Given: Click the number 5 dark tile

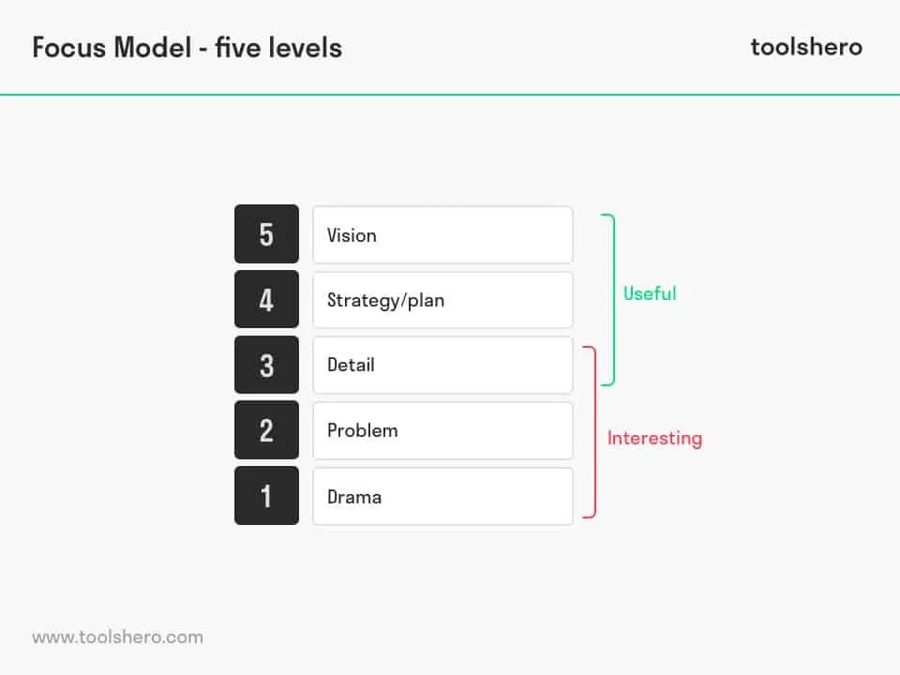Looking at the screenshot, I should [266, 234].
